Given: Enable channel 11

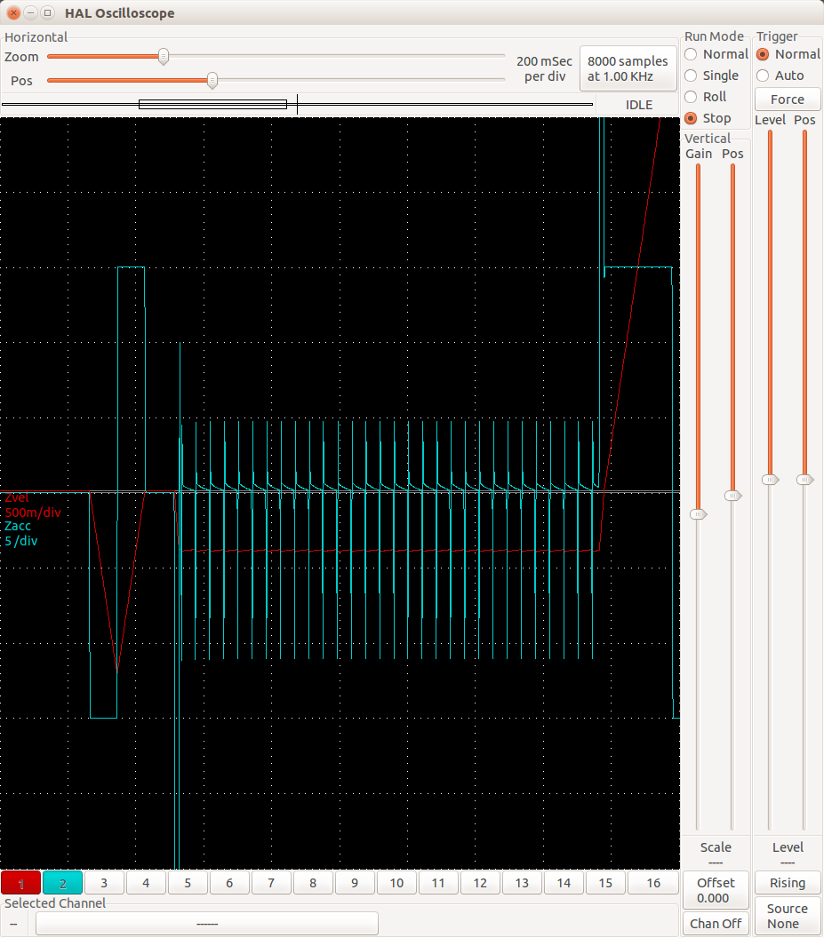Looking at the screenshot, I should [x=438, y=883].
